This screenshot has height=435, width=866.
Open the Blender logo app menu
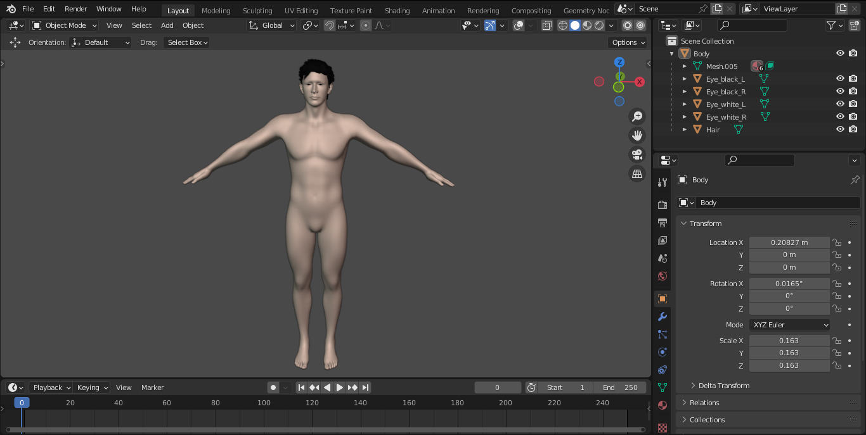tap(11, 9)
